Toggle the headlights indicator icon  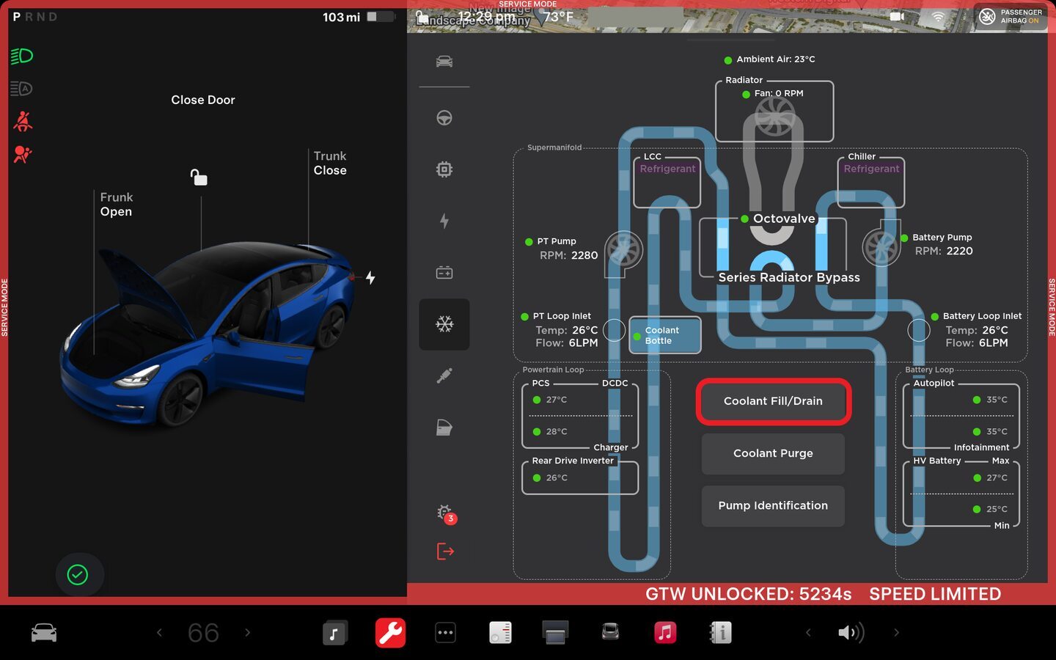22,56
